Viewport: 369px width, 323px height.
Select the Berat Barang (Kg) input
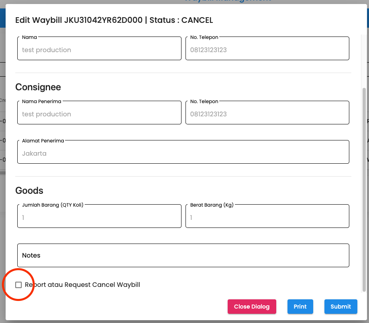pos(267,217)
